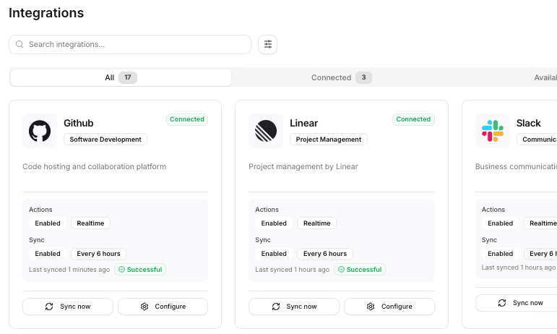The image size is (557, 334).
Task: Click 'Last synced 1 minutes ago' text
Action: 69,270
